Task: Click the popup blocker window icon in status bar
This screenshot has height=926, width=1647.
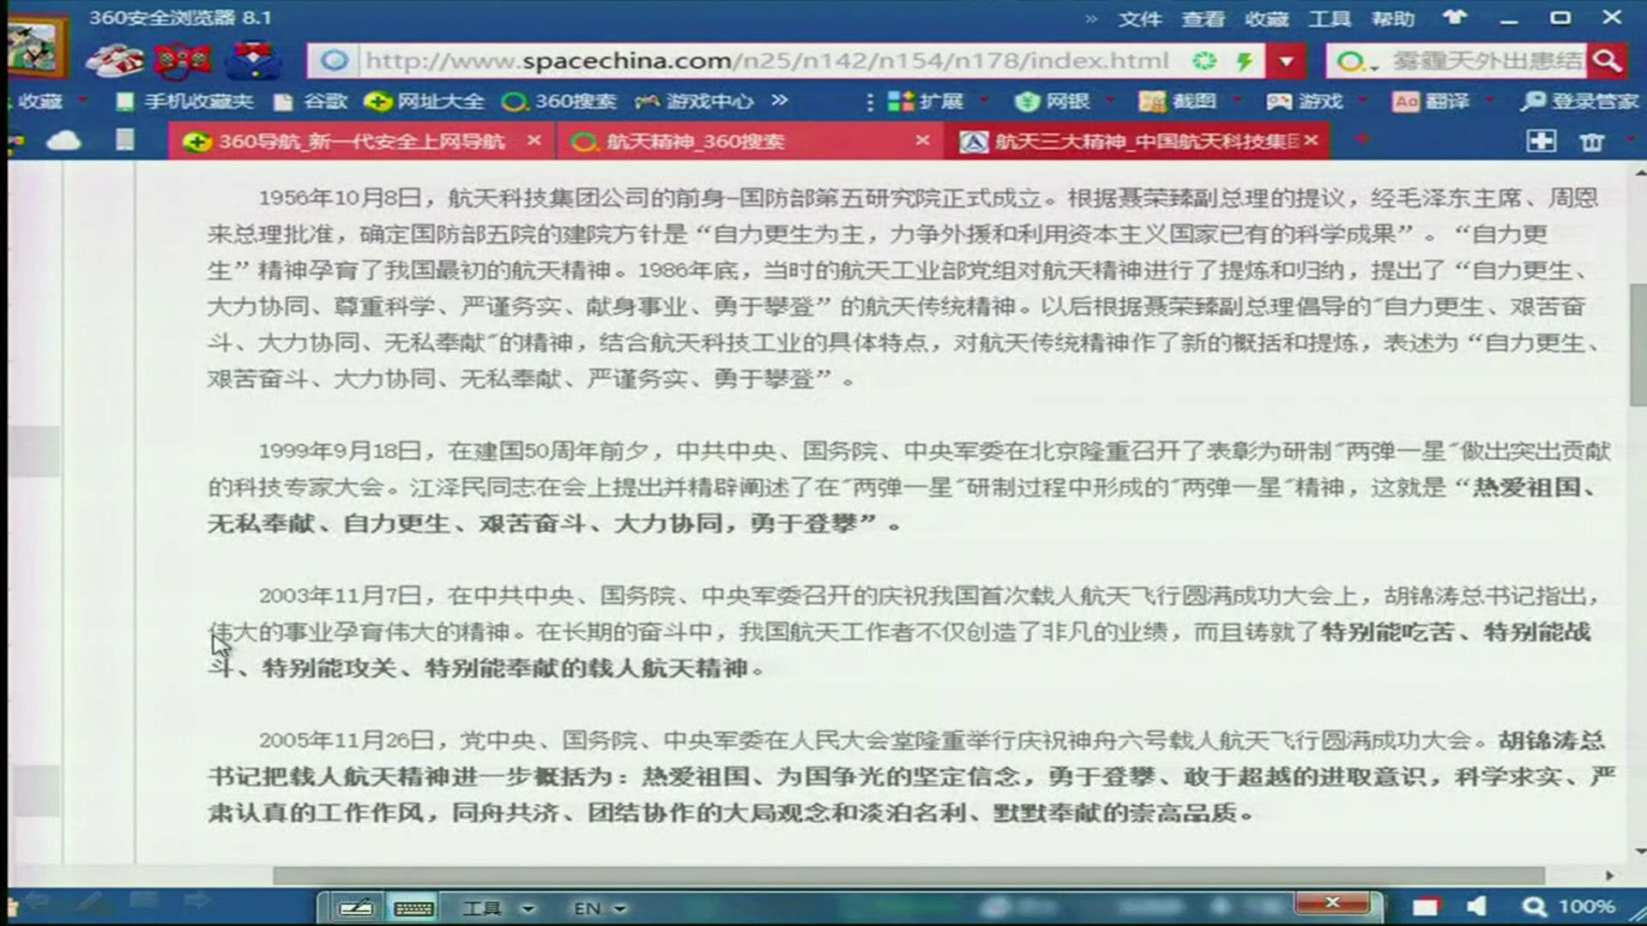Action: click(x=1426, y=906)
